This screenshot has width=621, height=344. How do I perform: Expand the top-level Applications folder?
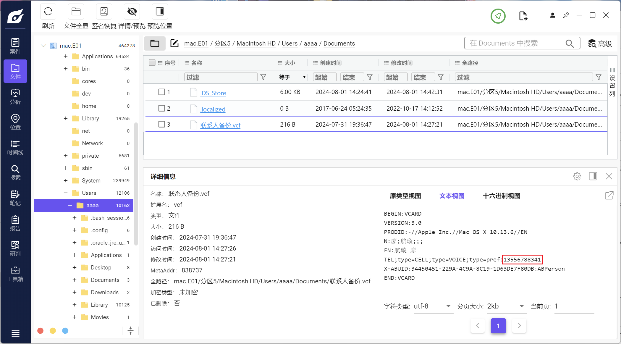click(x=66, y=56)
